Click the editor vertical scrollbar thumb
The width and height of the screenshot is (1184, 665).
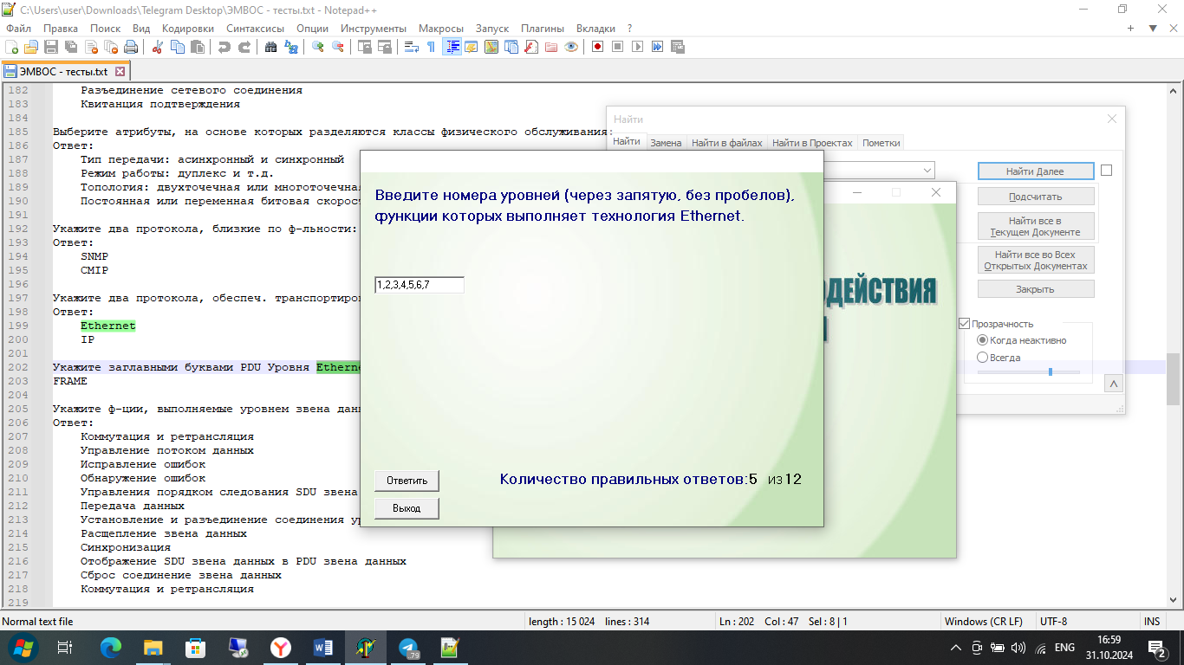coord(1174,378)
